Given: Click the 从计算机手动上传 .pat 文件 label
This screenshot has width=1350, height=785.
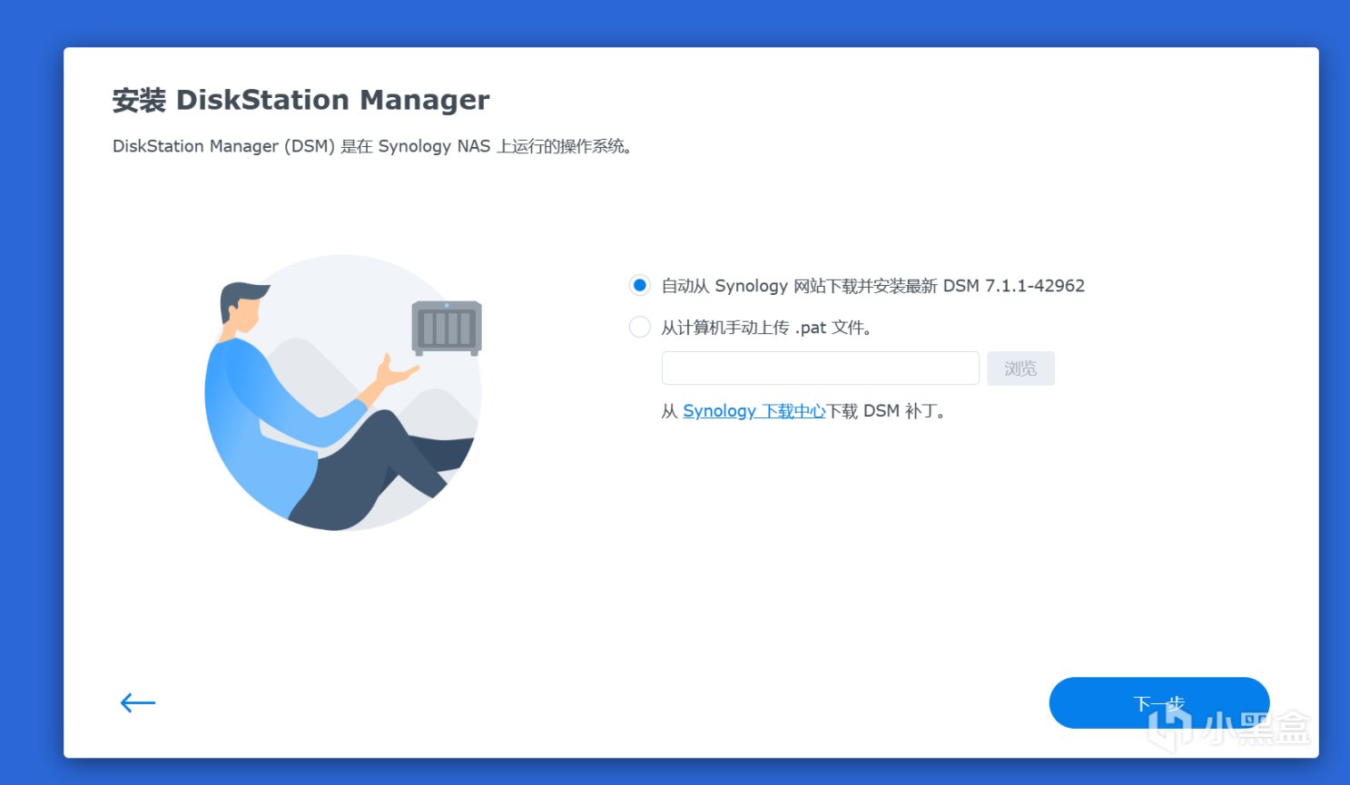Looking at the screenshot, I should 767,328.
